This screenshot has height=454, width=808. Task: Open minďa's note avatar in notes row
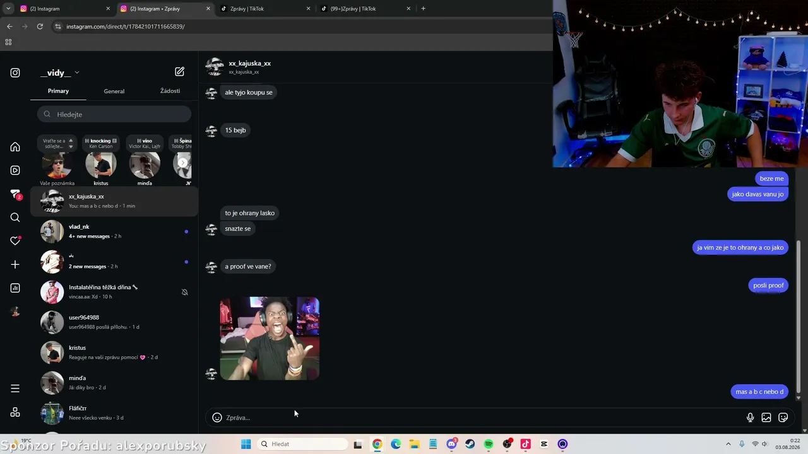tap(145, 165)
